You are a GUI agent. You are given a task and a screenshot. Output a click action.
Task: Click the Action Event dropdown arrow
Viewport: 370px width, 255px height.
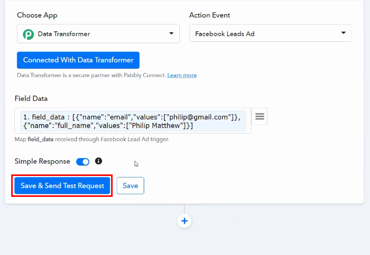point(343,33)
